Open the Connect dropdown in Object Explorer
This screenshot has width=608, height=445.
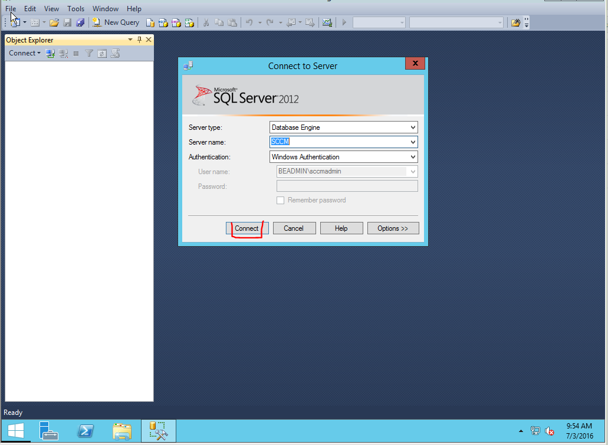(x=25, y=53)
